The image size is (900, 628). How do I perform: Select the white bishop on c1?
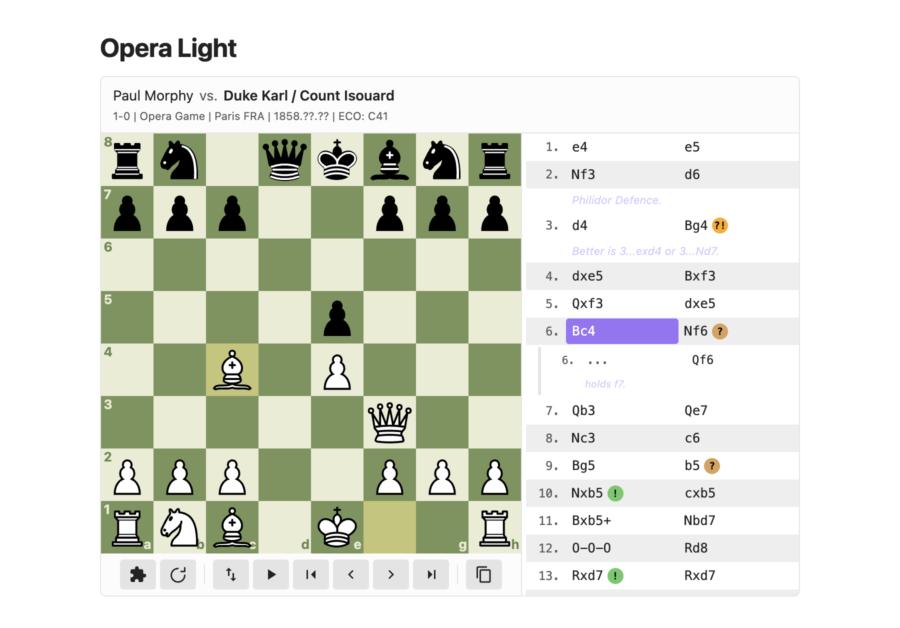pyautogui.click(x=232, y=527)
